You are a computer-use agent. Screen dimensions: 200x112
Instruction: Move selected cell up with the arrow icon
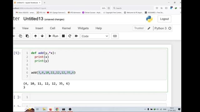[x=35, y=36]
